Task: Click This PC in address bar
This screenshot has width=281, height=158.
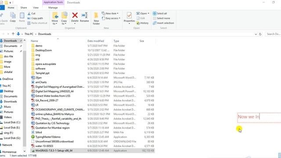Action: pos(29,34)
